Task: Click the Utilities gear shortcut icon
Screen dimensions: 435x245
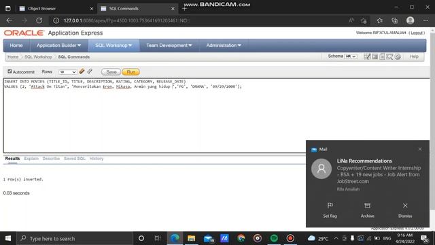Action: (397, 56)
